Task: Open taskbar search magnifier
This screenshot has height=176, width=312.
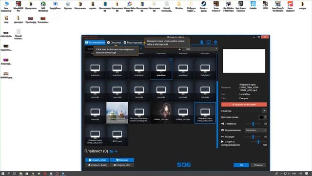Action: click(9, 174)
